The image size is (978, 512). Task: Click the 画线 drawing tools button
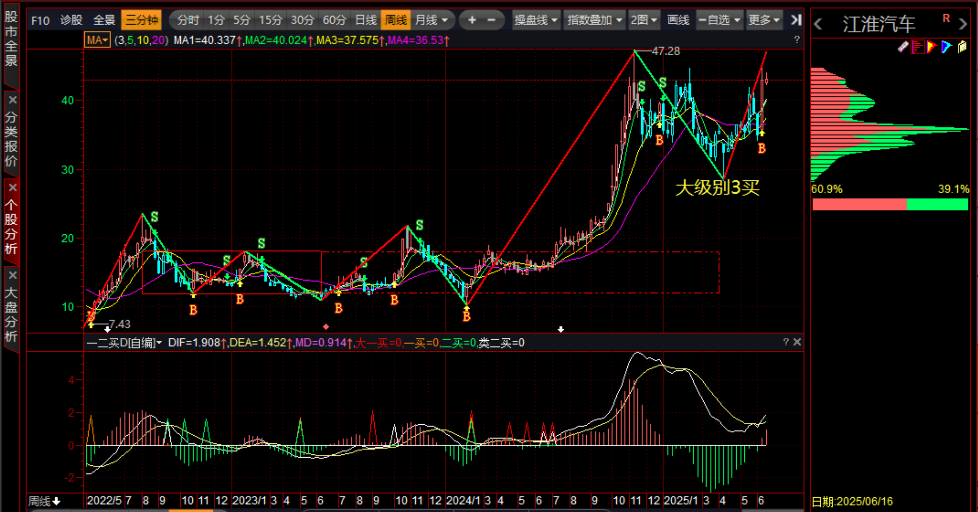click(678, 20)
